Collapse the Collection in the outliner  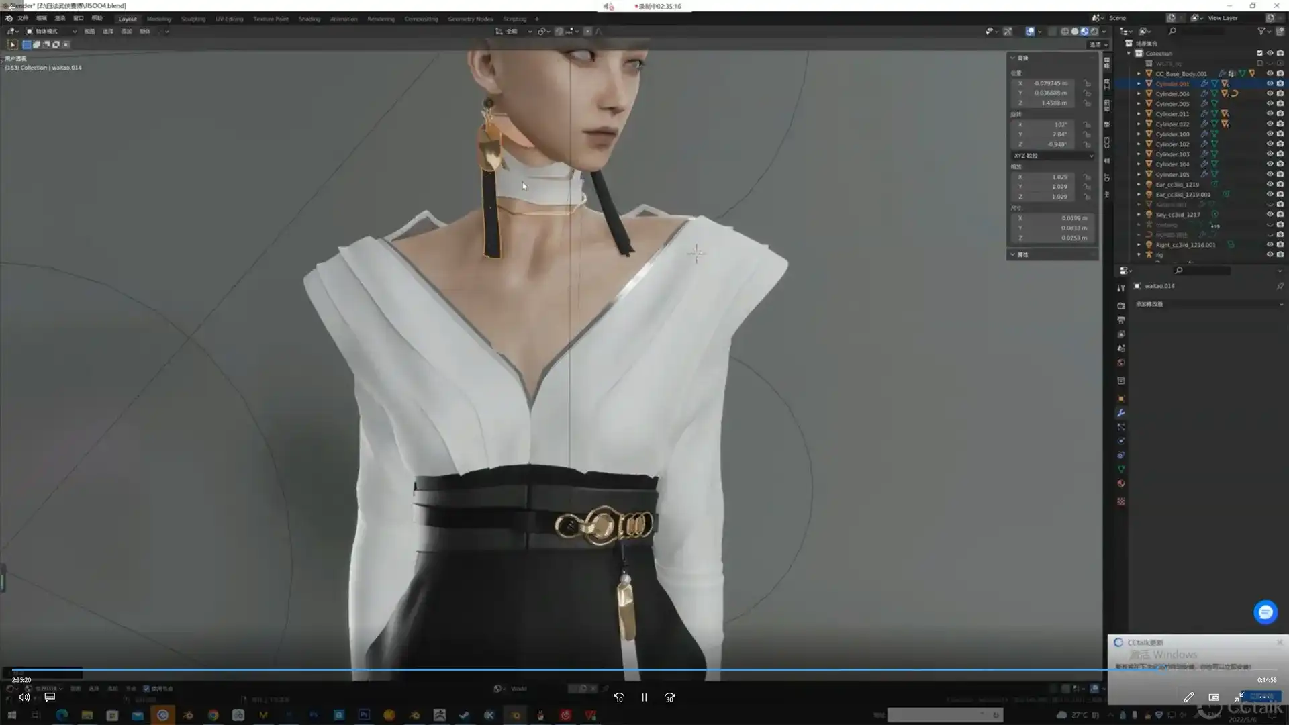point(1129,53)
